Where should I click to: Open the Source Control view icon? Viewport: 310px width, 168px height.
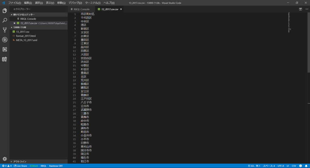[x=5, y=30]
